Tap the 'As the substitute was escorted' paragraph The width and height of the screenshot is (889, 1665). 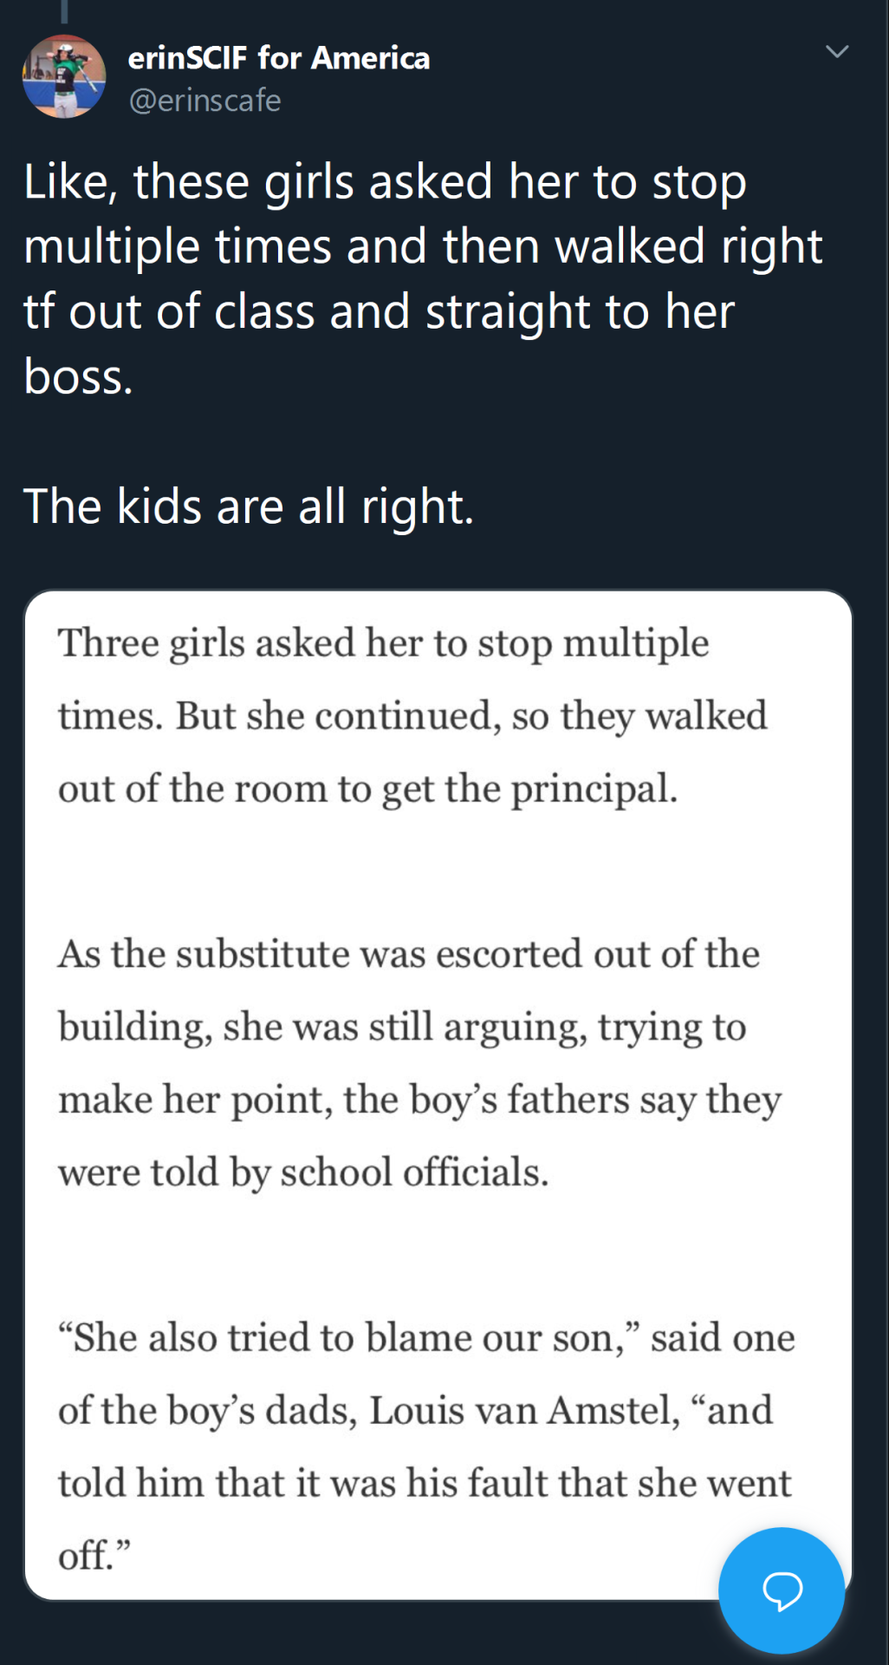click(x=408, y=954)
